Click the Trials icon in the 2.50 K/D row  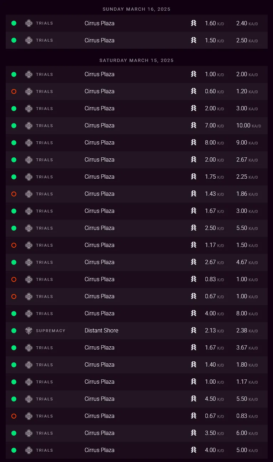(29, 228)
